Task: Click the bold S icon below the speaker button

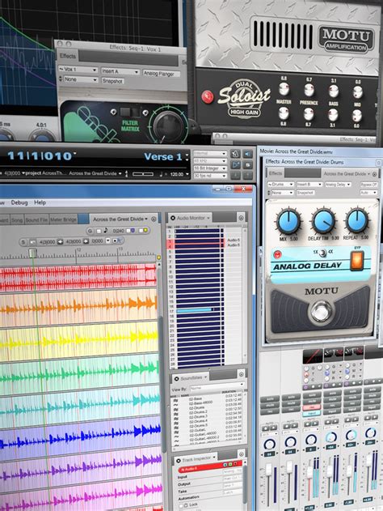Action: (x=247, y=164)
